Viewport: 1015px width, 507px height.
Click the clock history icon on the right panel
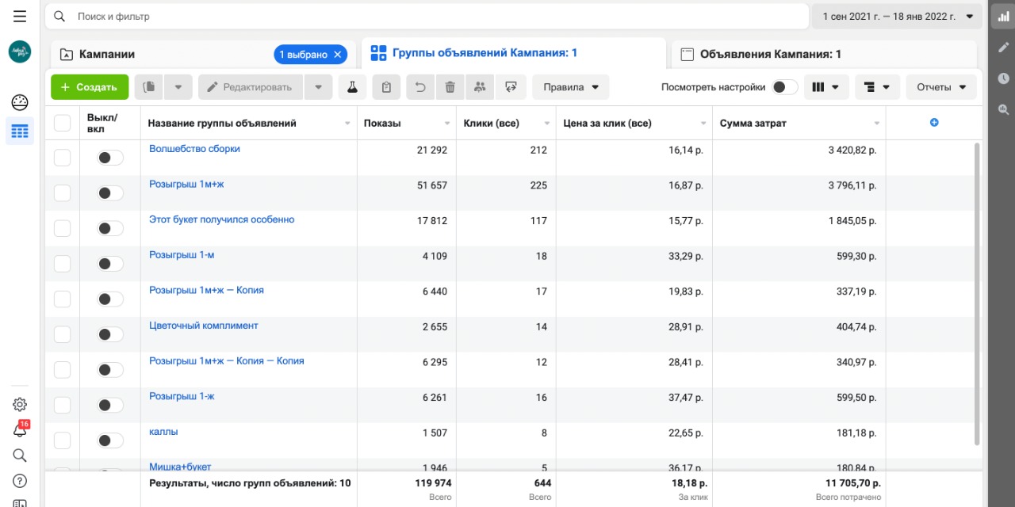[x=1003, y=78]
